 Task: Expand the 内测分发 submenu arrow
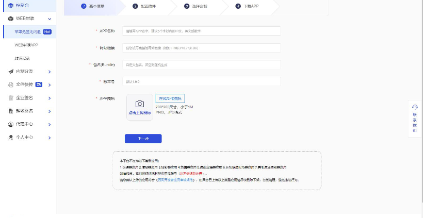pos(50,72)
